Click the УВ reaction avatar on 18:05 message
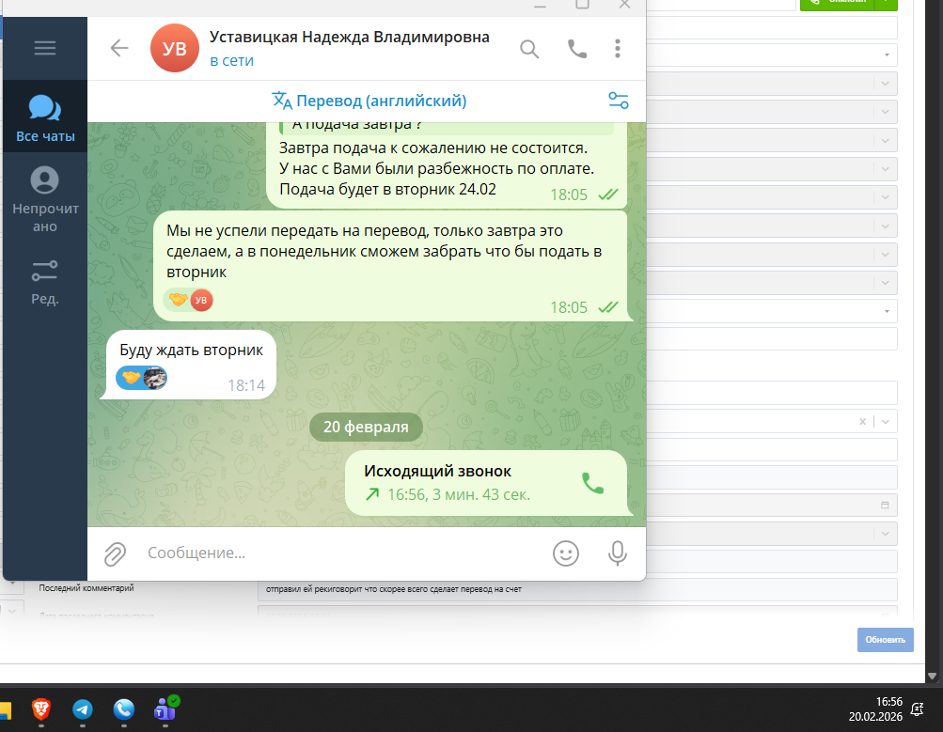 (201, 300)
